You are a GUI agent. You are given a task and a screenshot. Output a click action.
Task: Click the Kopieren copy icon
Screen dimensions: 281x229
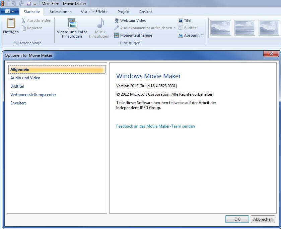click(23, 28)
